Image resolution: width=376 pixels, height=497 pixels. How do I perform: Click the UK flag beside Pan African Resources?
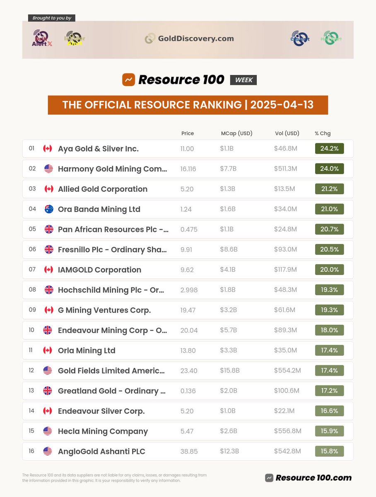point(49,229)
